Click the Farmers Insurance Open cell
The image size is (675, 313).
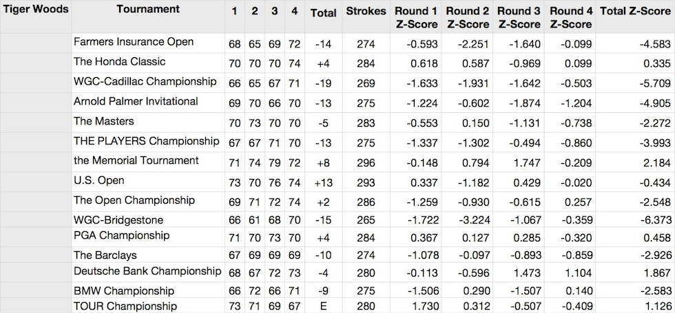click(x=148, y=43)
